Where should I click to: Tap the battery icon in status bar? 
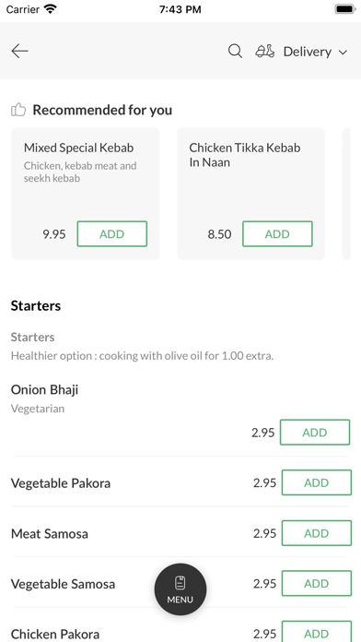(x=345, y=9)
